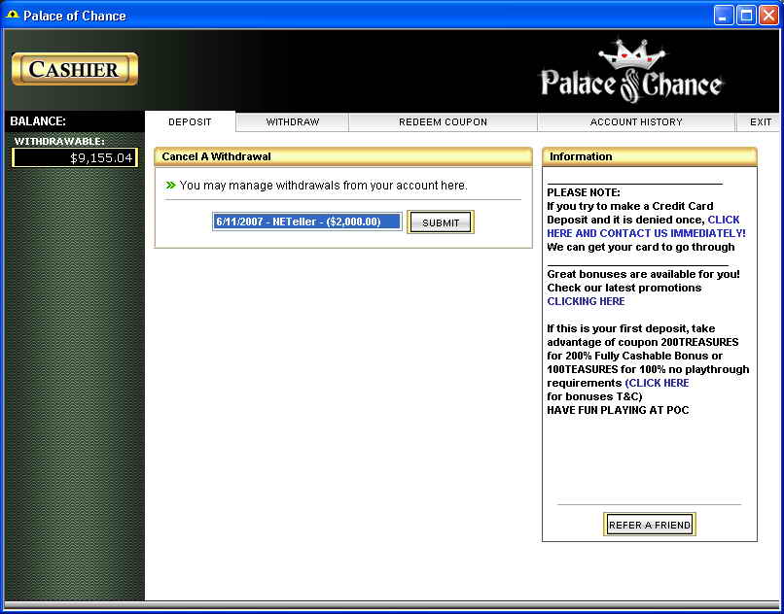Open the bonuses T&C 'Click Here' link
This screenshot has height=614, width=784.
(x=659, y=383)
